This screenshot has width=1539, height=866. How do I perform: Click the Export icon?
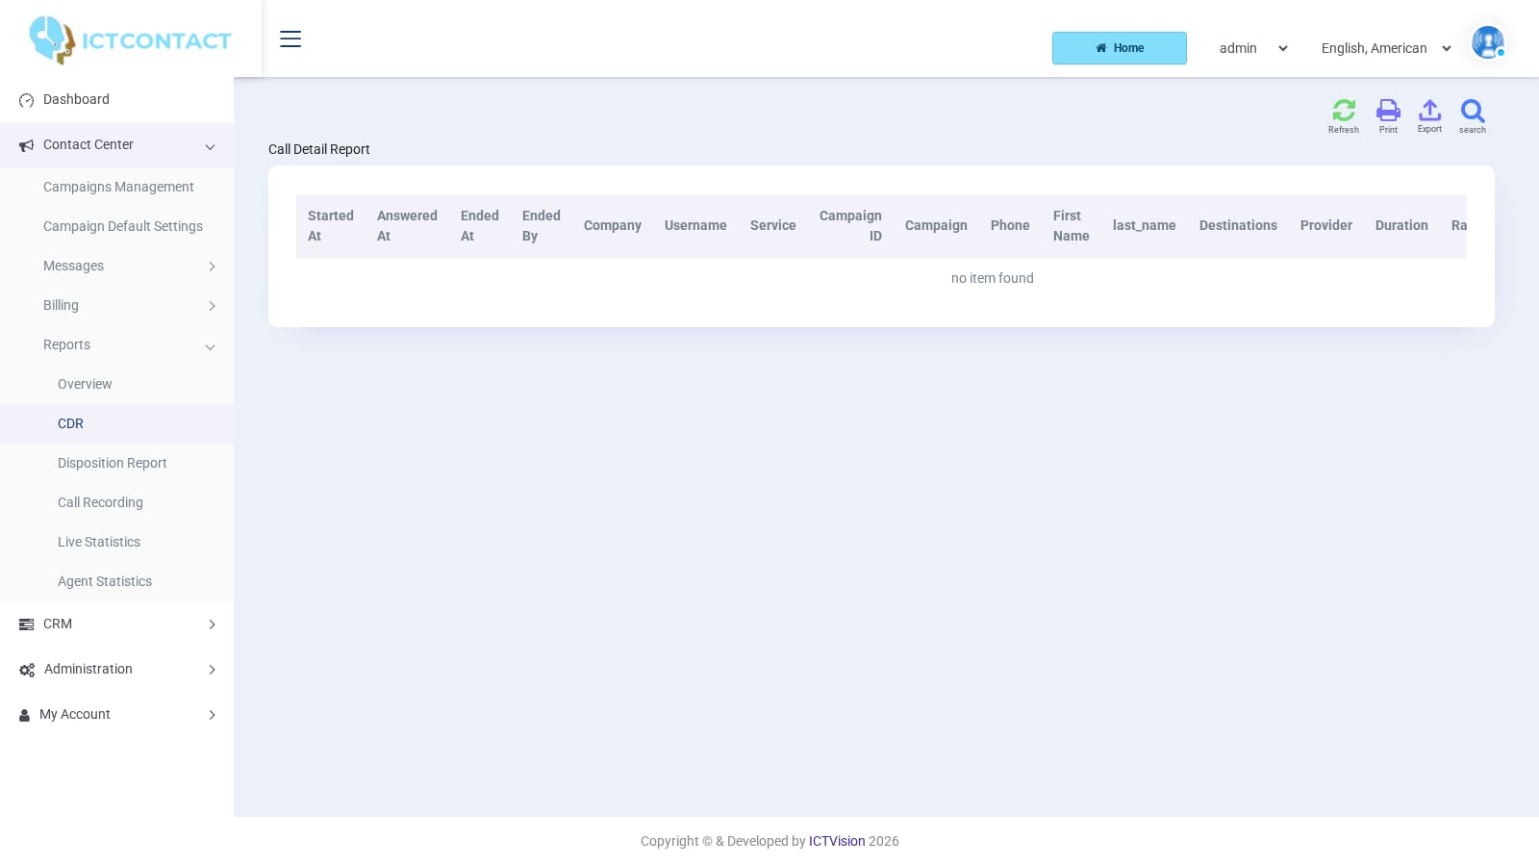click(1429, 110)
